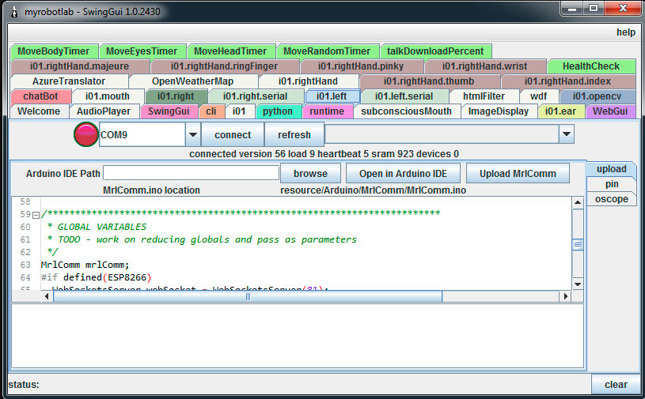This screenshot has width=645, height=399.
Task: Click the code editor scroll down arrow
Action: point(578,284)
